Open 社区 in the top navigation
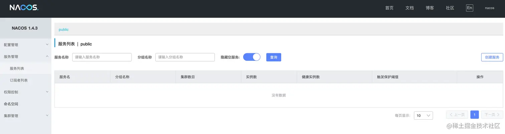Image resolution: width=505 pixels, height=134 pixels. tap(450, 8)
